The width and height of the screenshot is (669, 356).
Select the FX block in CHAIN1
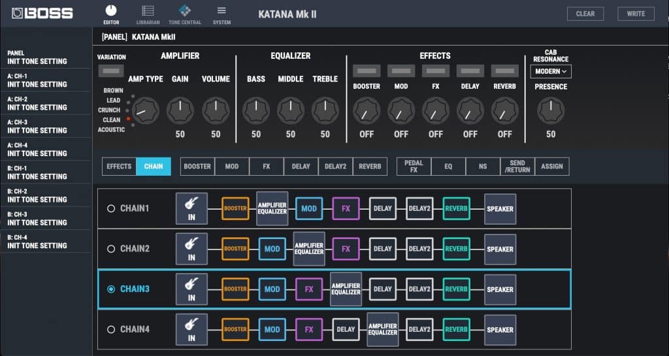[x=346, y=208]
